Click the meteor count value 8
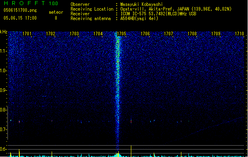248x157 pixels. (56, 18)
